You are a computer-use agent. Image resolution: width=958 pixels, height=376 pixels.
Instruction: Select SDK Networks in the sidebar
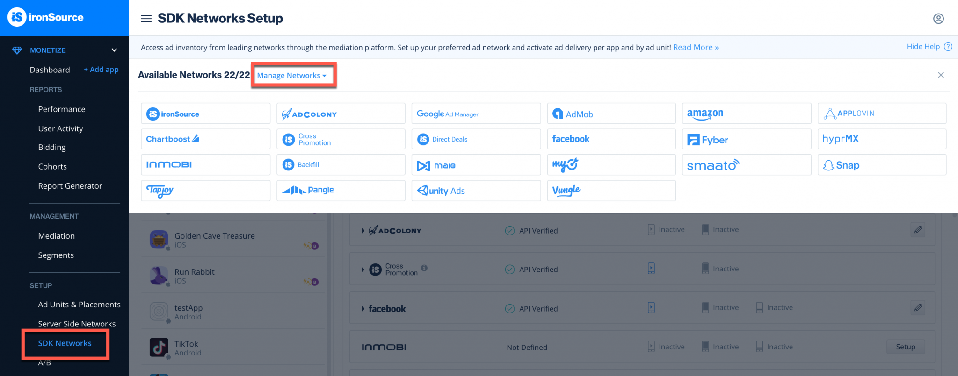coord(65,343)
